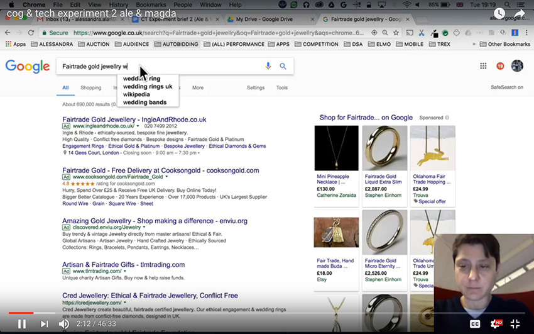Mute the video volume
Image resolution: width=534 pixels, height=334 pixels.
point(64,324)
